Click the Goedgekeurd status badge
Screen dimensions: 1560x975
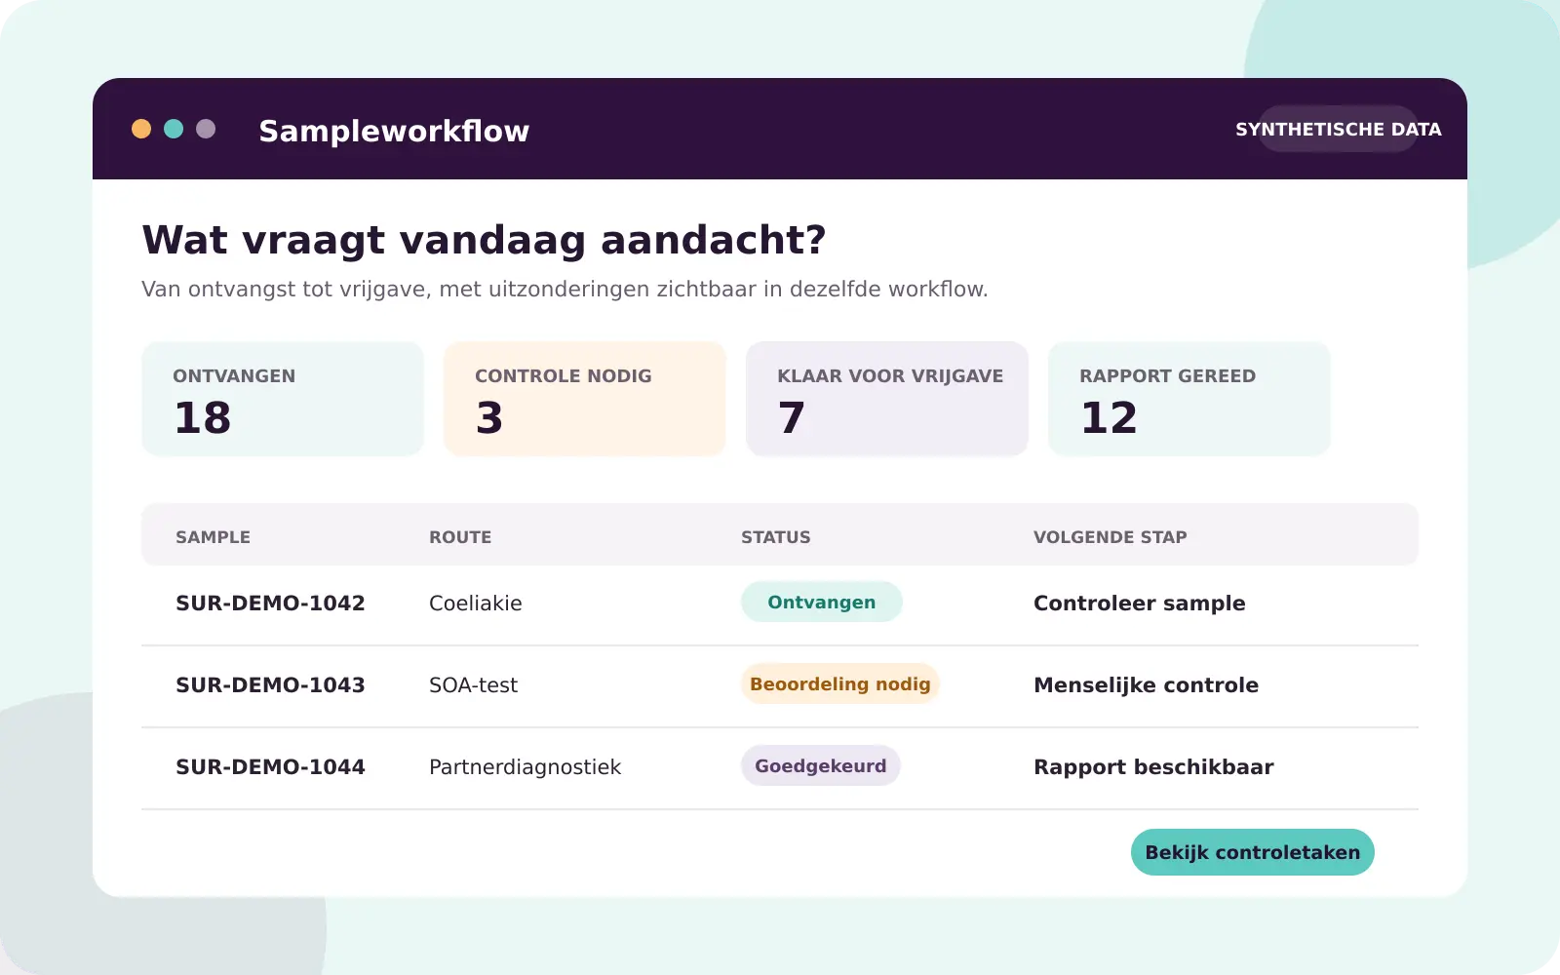[821, 765]
